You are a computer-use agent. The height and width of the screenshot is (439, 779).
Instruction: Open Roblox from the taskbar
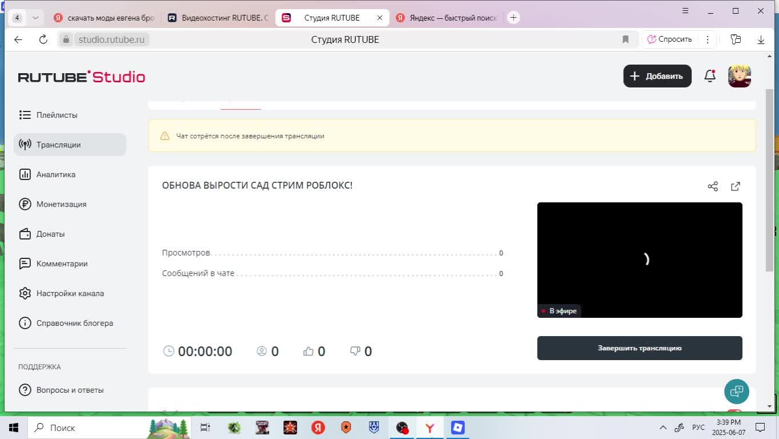click(457, 428)
